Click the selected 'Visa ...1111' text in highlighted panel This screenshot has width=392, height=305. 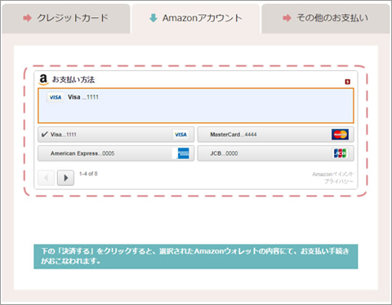(83, 97)
